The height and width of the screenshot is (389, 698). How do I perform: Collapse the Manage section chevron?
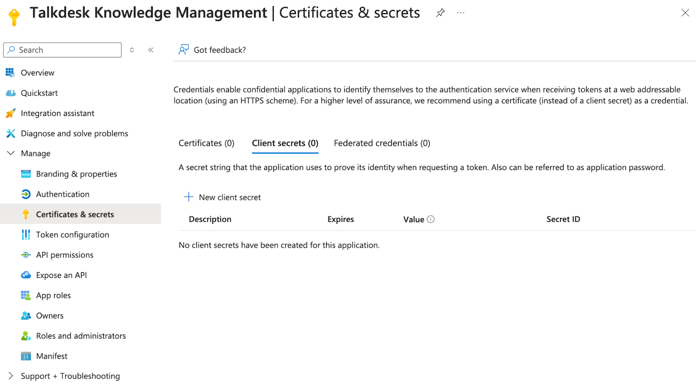point(10,153)
